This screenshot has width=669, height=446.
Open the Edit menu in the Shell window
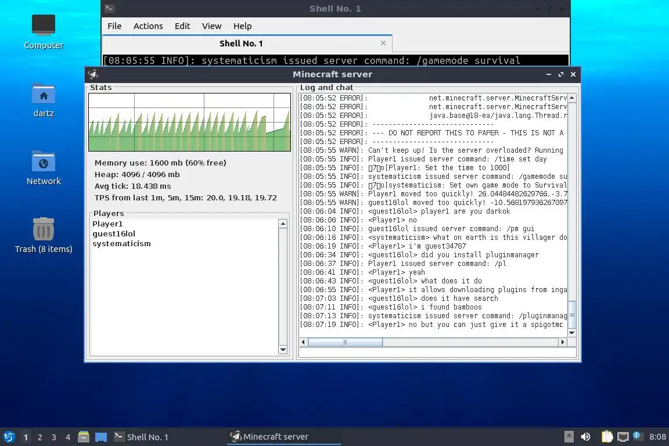coord(182,26)
